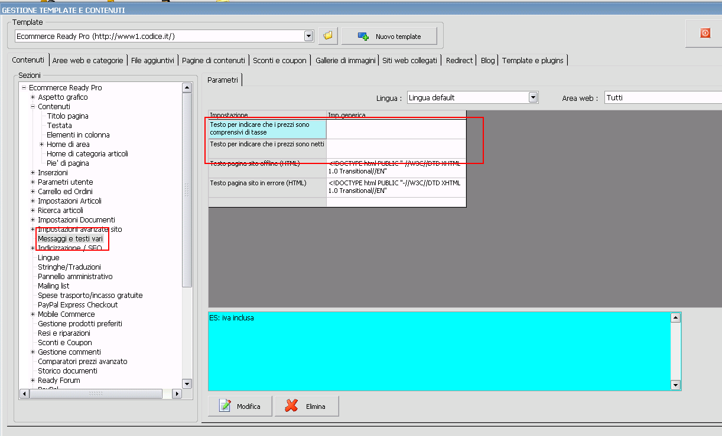Click the tree horizontal scroll-right arrow
Screen dimensions: 722x436
(x=176, y=394)
